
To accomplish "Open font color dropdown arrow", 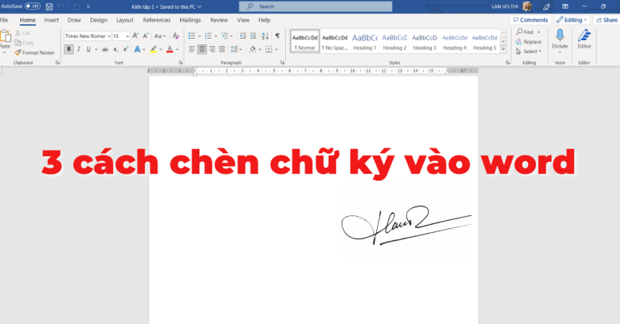I will 177,49.
